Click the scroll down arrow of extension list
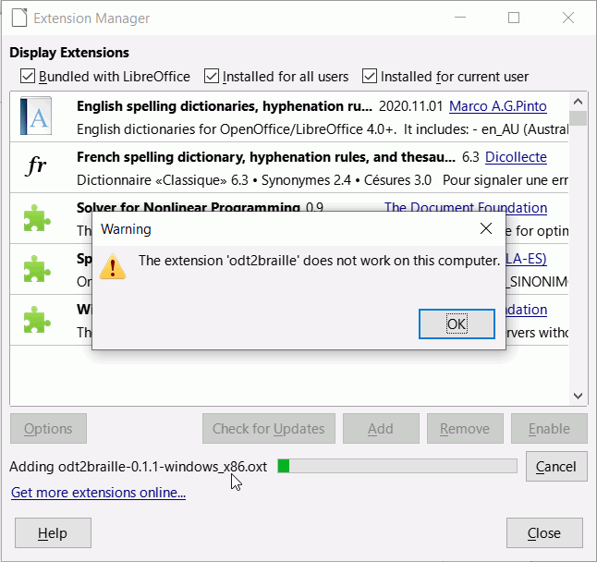The height and width of the screenshot is (562, 597). click(x=578, y=396)
